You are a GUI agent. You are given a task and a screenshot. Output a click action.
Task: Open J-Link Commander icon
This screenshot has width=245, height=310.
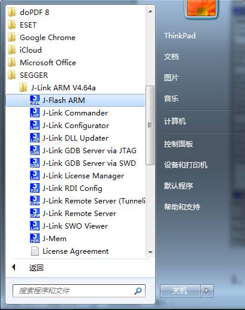point(35,113)
